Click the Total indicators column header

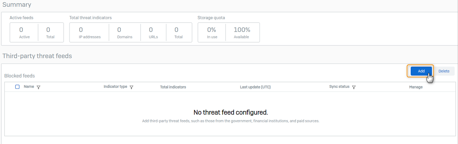[x=173, y=87]
